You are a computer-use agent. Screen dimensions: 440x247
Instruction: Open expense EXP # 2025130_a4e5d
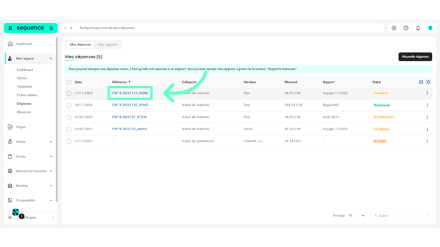[x=129, y=129]
